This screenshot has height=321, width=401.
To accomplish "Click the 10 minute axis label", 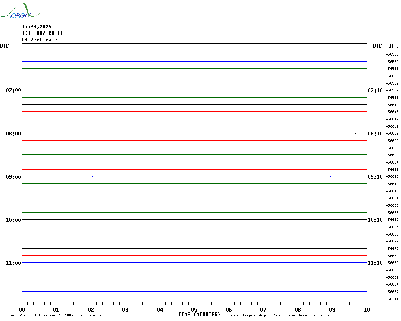I will 367,310.
